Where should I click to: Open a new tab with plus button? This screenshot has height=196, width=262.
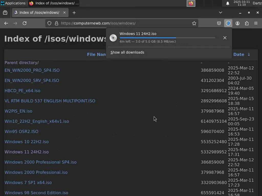coord(74,13)
